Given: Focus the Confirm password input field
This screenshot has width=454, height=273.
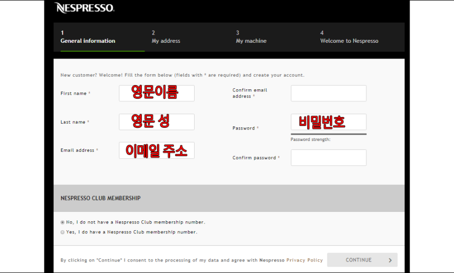Looking at the screenshot, I should pyautogui.click(x=329, y=158).
